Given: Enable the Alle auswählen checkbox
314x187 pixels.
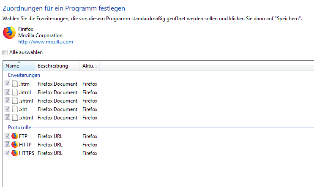Looking at the screenshot, I should (x=5, y=52).
